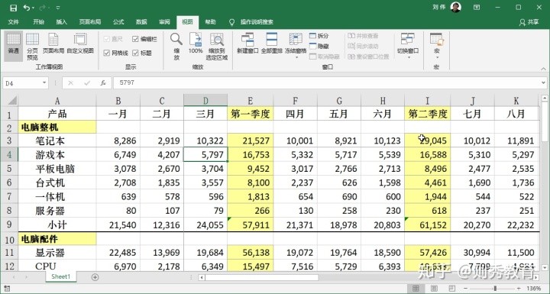Screen dimensions: 550x294
Task: Zoom out with the status bar minus button
Action: (x=466, y=289)
